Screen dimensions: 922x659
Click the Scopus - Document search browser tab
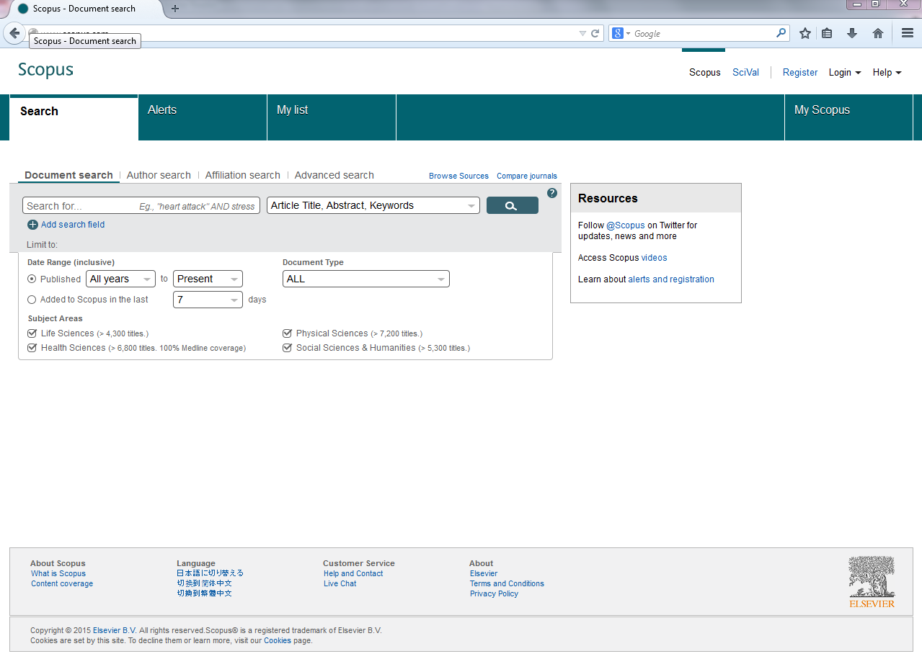pos(84,9)
